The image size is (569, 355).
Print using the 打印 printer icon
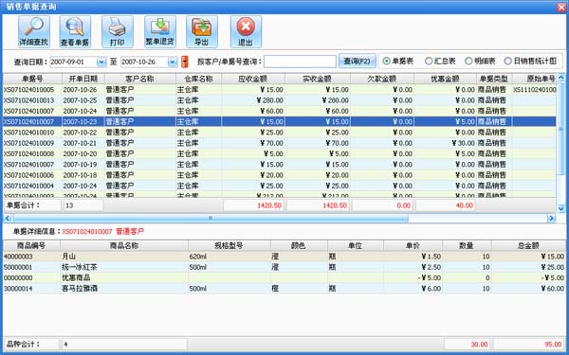[x=118, y=32]
